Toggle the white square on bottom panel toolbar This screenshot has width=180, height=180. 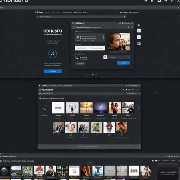point(156,161)
